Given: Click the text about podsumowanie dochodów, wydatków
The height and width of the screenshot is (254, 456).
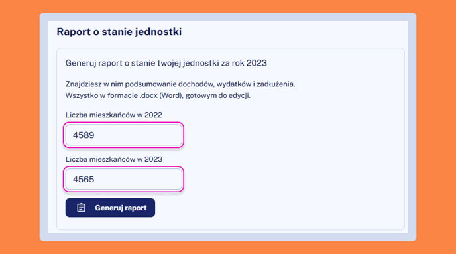Looking at the screenshot, I should pos(180,84).
